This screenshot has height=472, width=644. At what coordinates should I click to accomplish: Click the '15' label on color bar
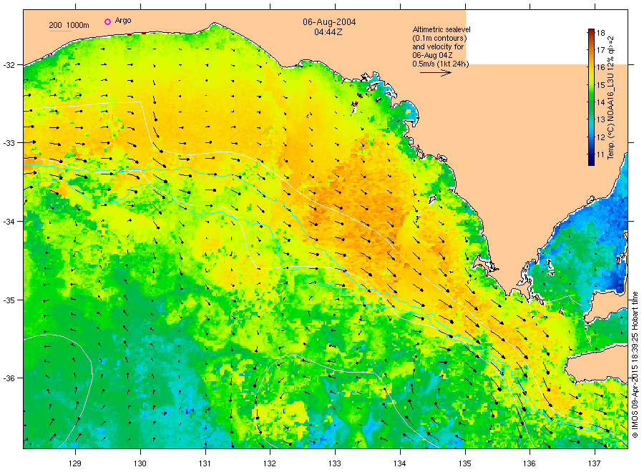[600, 85]
